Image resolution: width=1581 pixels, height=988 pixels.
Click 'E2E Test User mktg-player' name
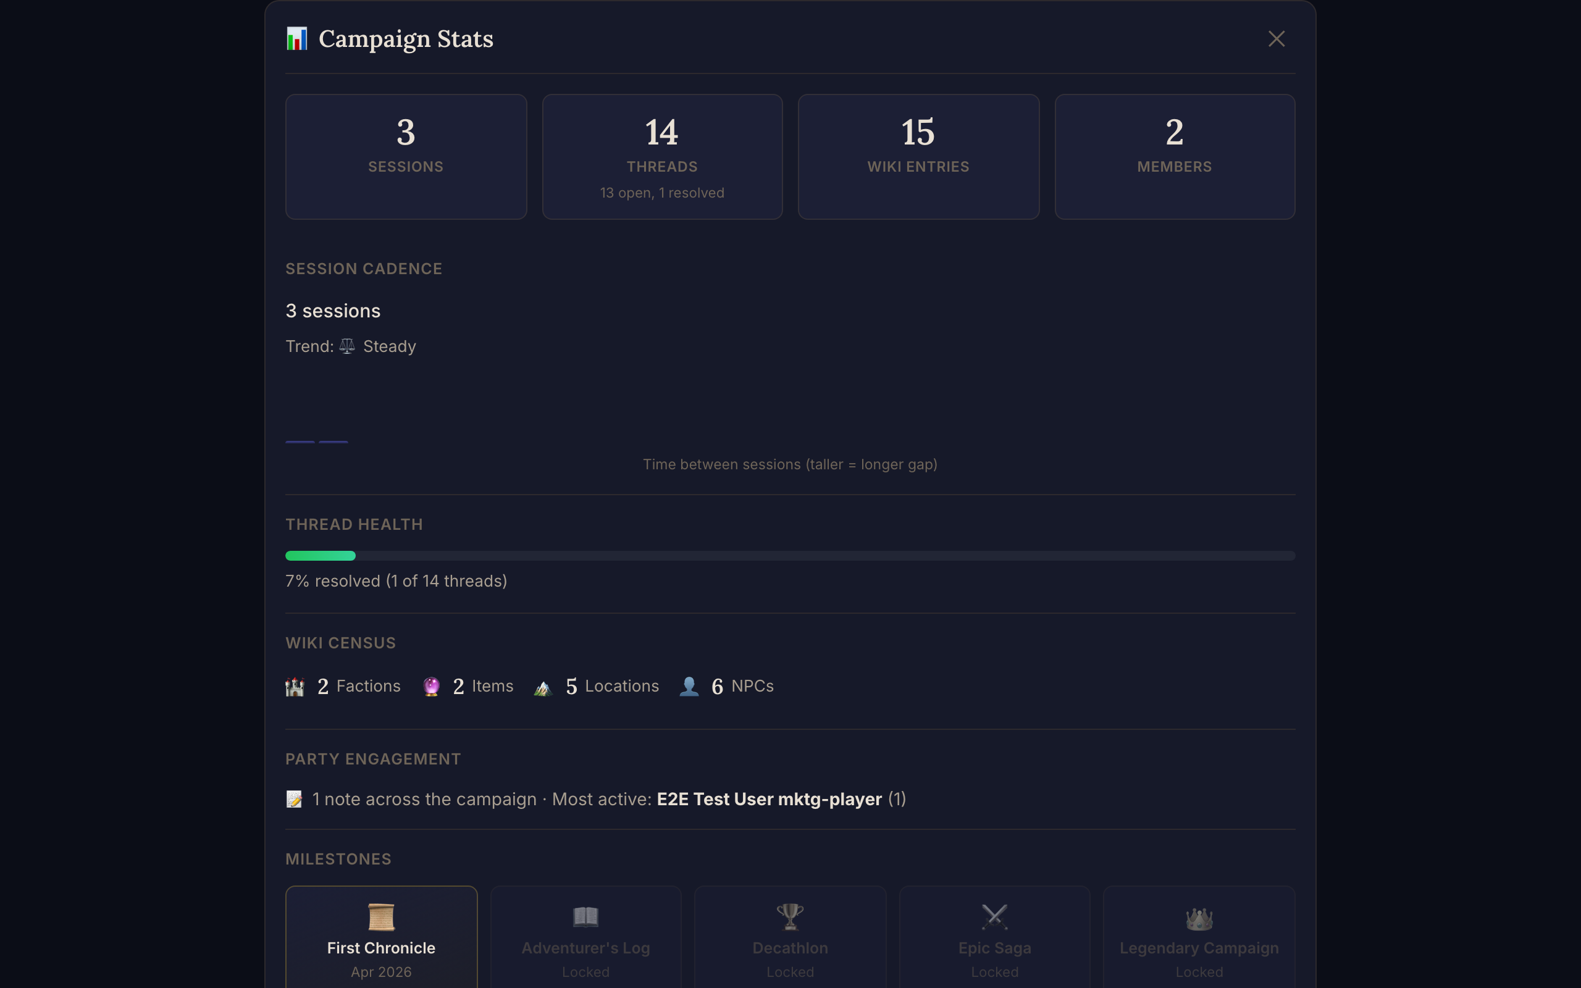[x=769, y=799]
